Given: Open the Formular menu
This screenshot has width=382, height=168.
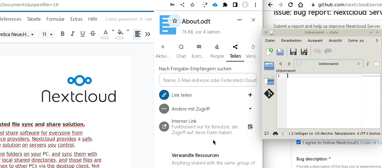Looking at the screenshot, I should tap(56, 19).
